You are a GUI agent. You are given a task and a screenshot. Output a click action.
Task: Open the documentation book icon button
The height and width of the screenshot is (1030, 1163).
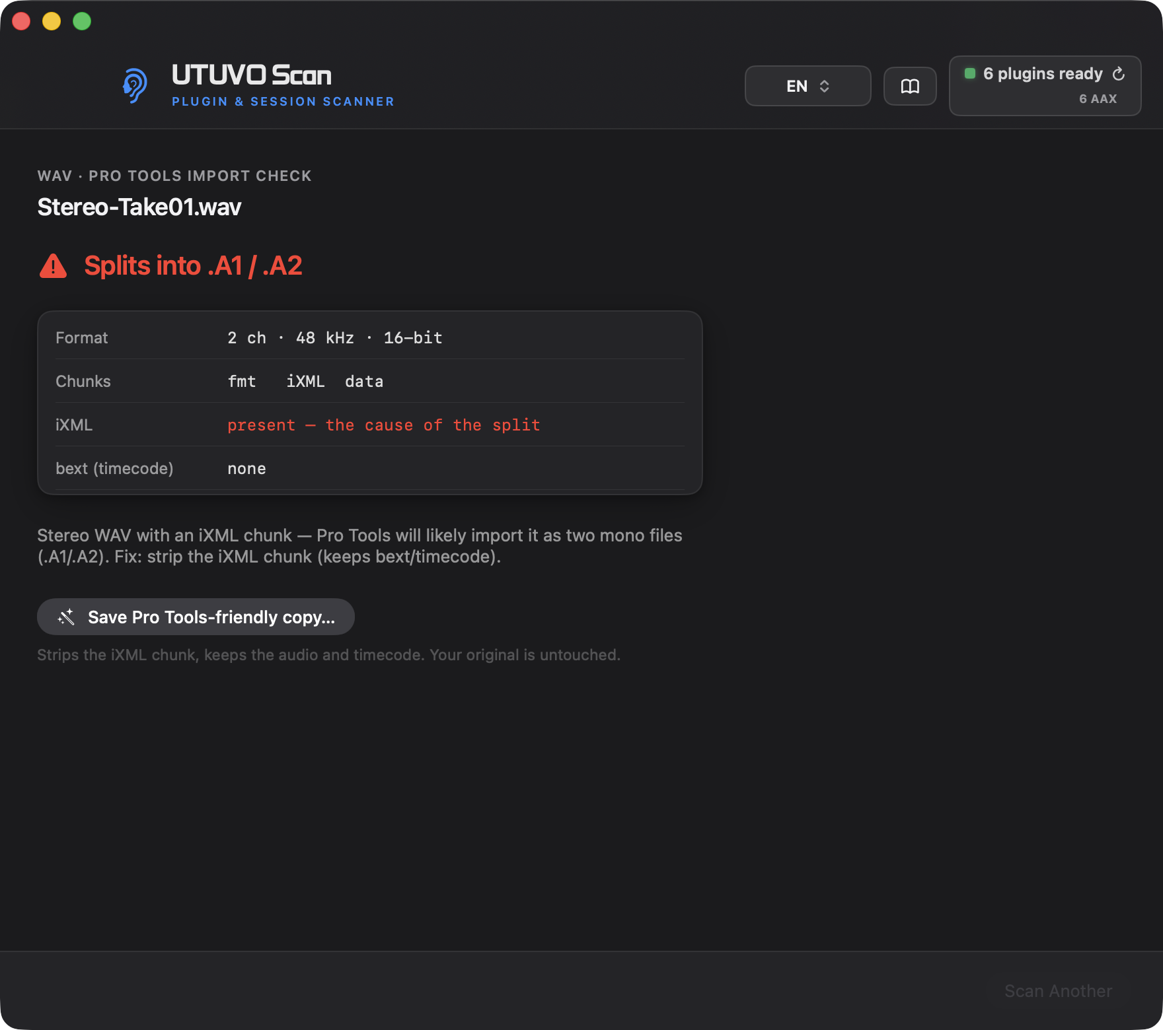(x=910, y=86)
